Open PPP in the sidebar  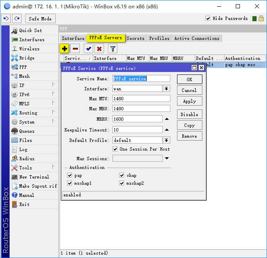(x=34, y=67)
